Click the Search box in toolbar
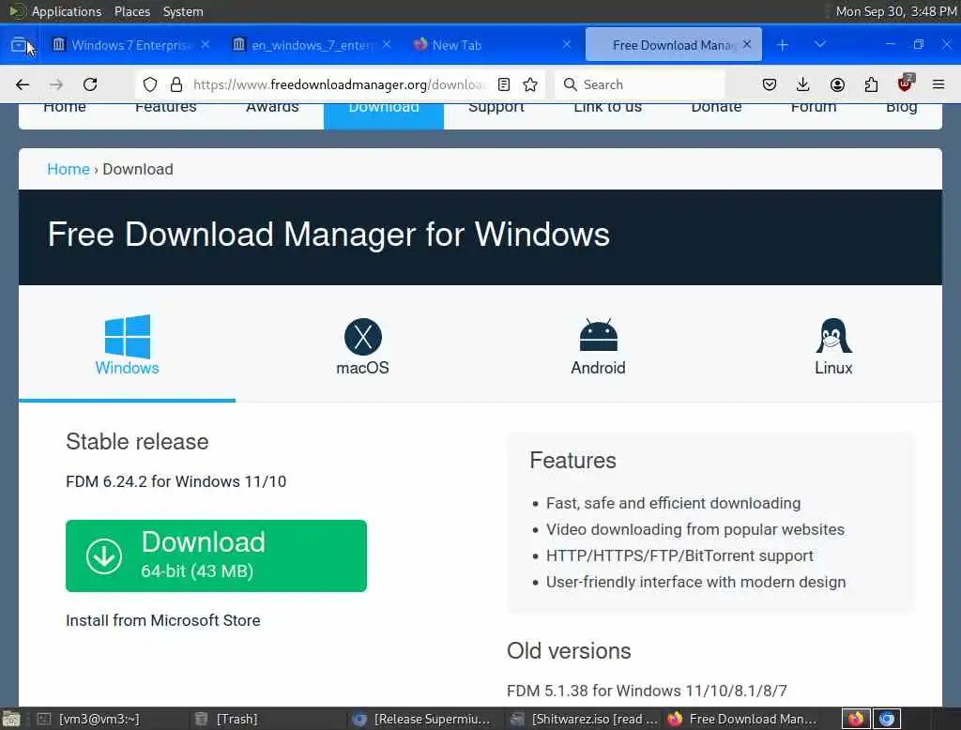961x730 pixels. pyautogui.click(x=639, y=84)
